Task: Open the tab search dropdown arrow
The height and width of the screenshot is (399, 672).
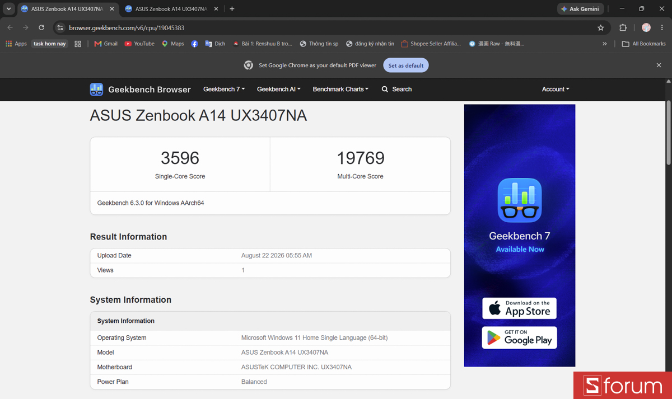Action: click(8, 9)
